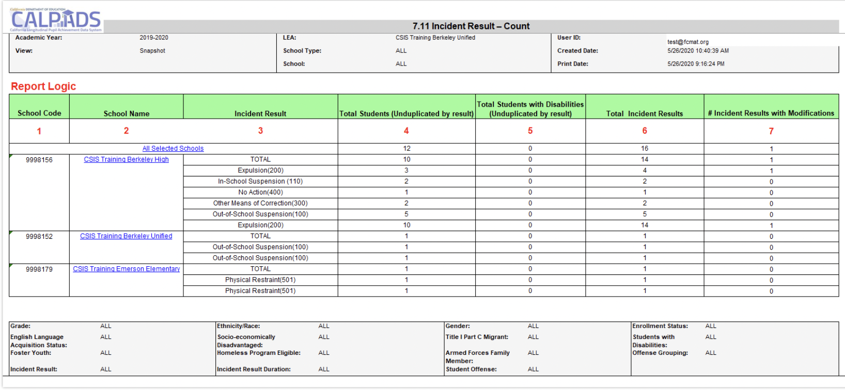Viewport: 845px width, 391px height.
Task: Click the View value Snapshot
Action: coord(152,51)
